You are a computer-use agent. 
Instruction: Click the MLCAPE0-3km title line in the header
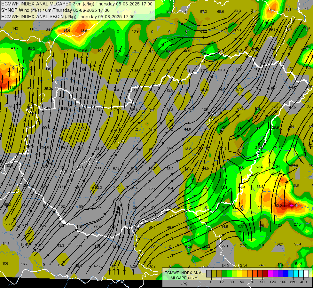pos(77,4)
